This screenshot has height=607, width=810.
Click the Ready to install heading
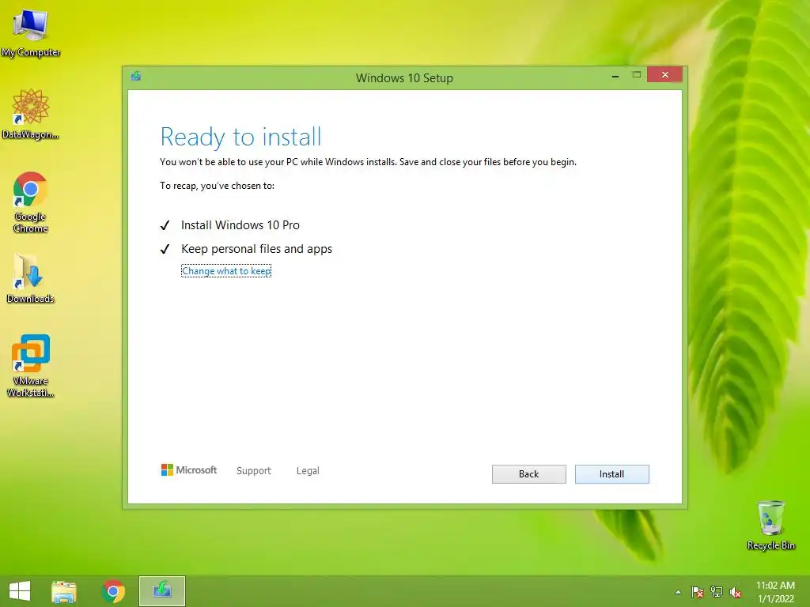click(x=240, y=138)
